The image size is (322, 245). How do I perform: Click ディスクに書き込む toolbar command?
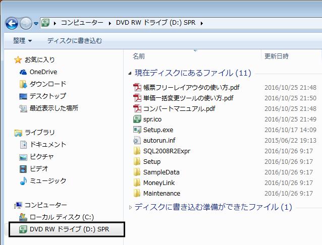pyautogui.click(x=75, y=41)
